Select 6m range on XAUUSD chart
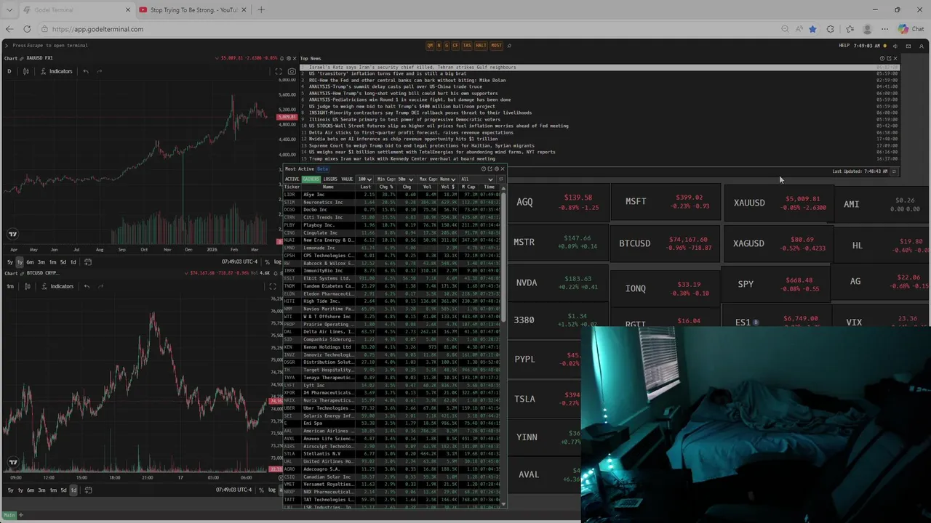The height and width of the screenshot is (523, 931). [31, 261]
